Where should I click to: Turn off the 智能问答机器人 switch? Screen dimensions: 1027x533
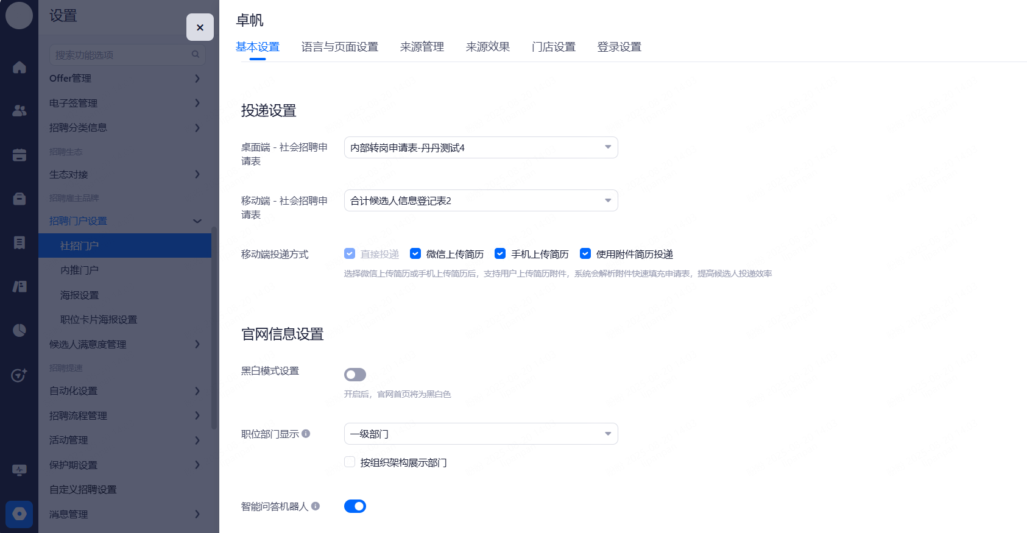(355, 506)
